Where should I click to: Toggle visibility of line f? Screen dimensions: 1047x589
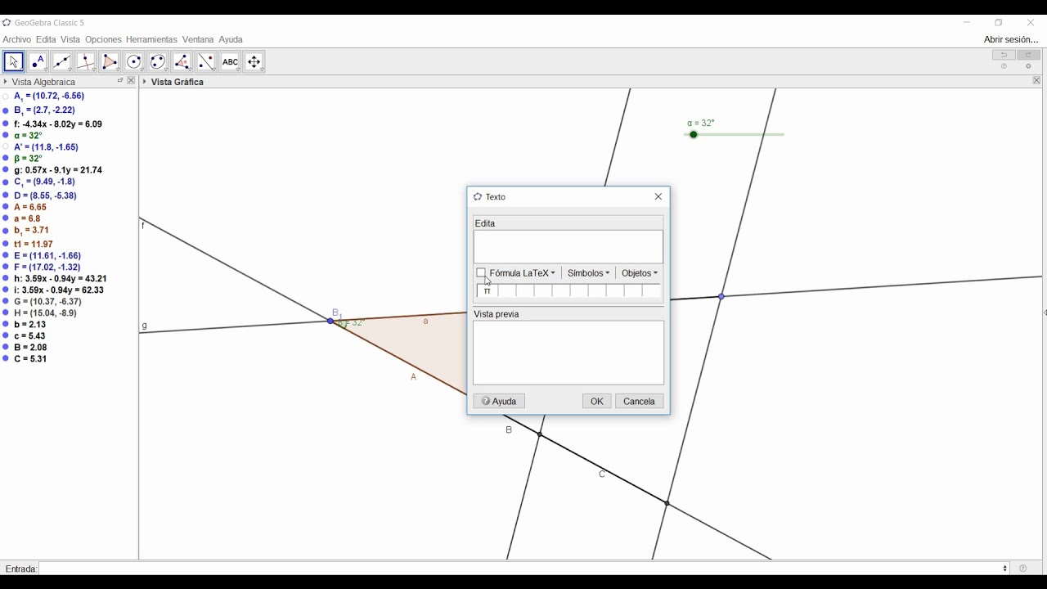[6, 124]
